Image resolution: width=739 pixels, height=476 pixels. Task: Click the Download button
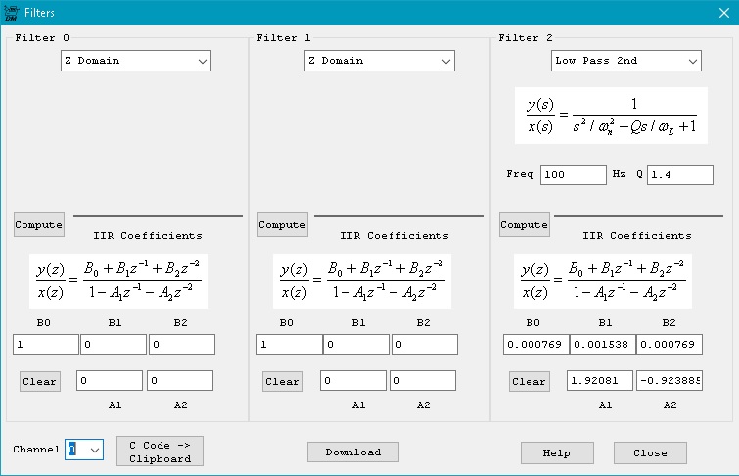point(352,452)
